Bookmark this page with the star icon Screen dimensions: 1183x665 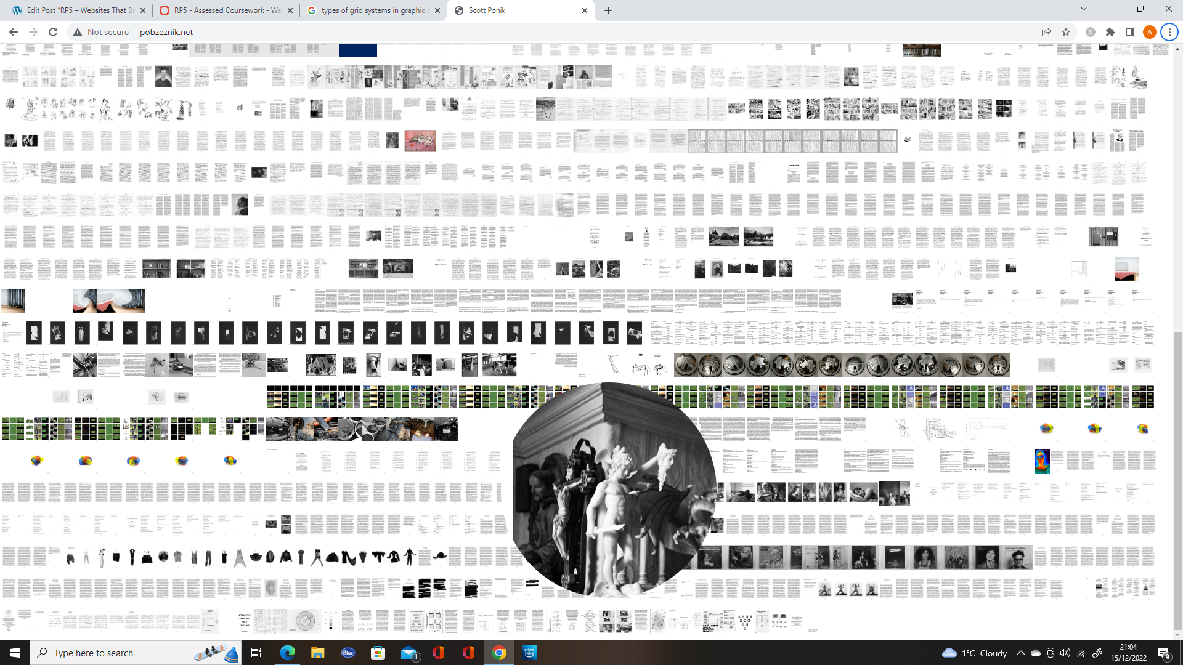(x=1066, y=32)
